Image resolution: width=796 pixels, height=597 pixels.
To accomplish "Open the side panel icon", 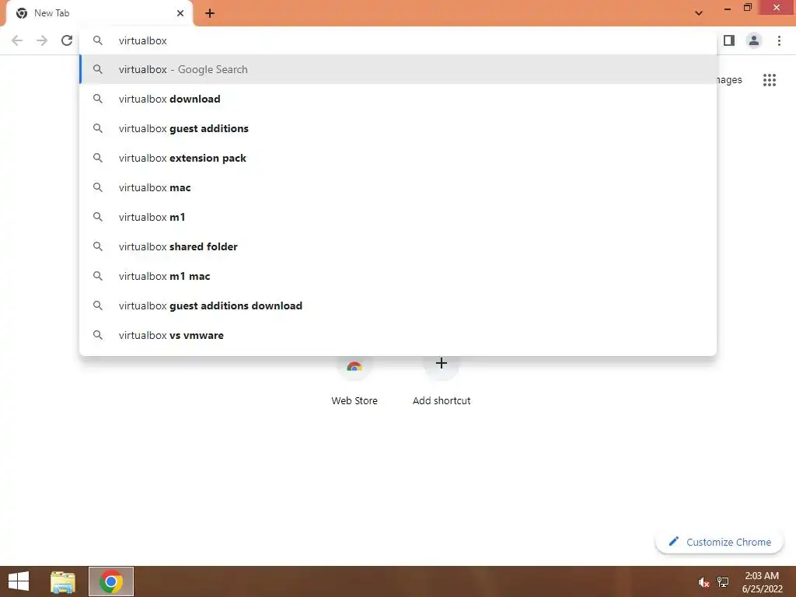I will (x=729, y=40).
